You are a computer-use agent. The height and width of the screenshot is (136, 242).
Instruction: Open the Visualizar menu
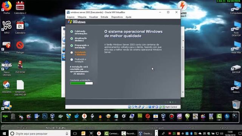pyautogui.click(x=93, y=17)
